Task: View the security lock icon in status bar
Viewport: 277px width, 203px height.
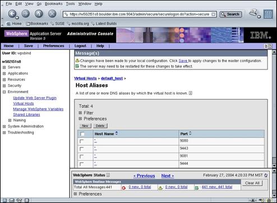Action: (x=269, y=200)
